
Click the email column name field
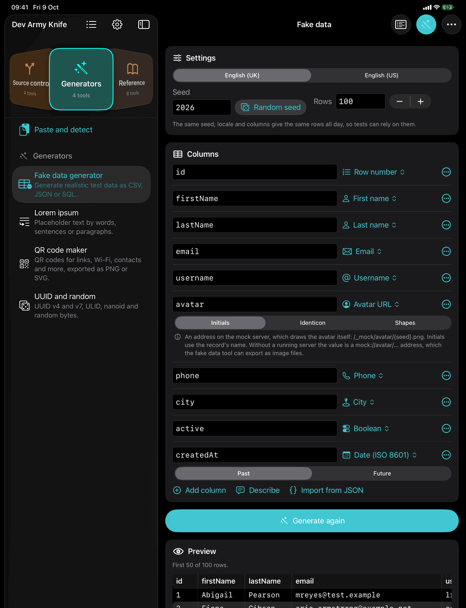(255, 251)
